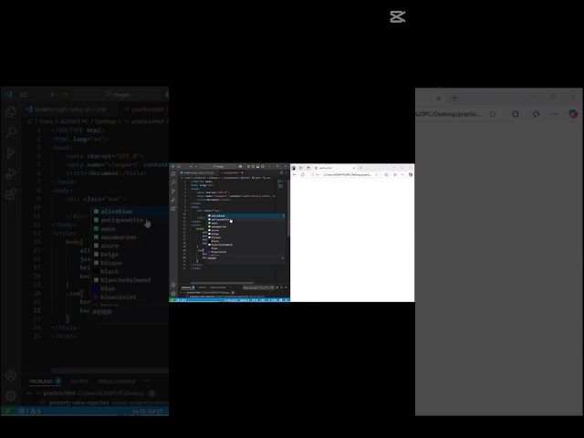Viewport: 584px width, 438px height.
Task: Choose bisque suggestion in the dimmed enlarged list
Action: click(x=130, y=263)
